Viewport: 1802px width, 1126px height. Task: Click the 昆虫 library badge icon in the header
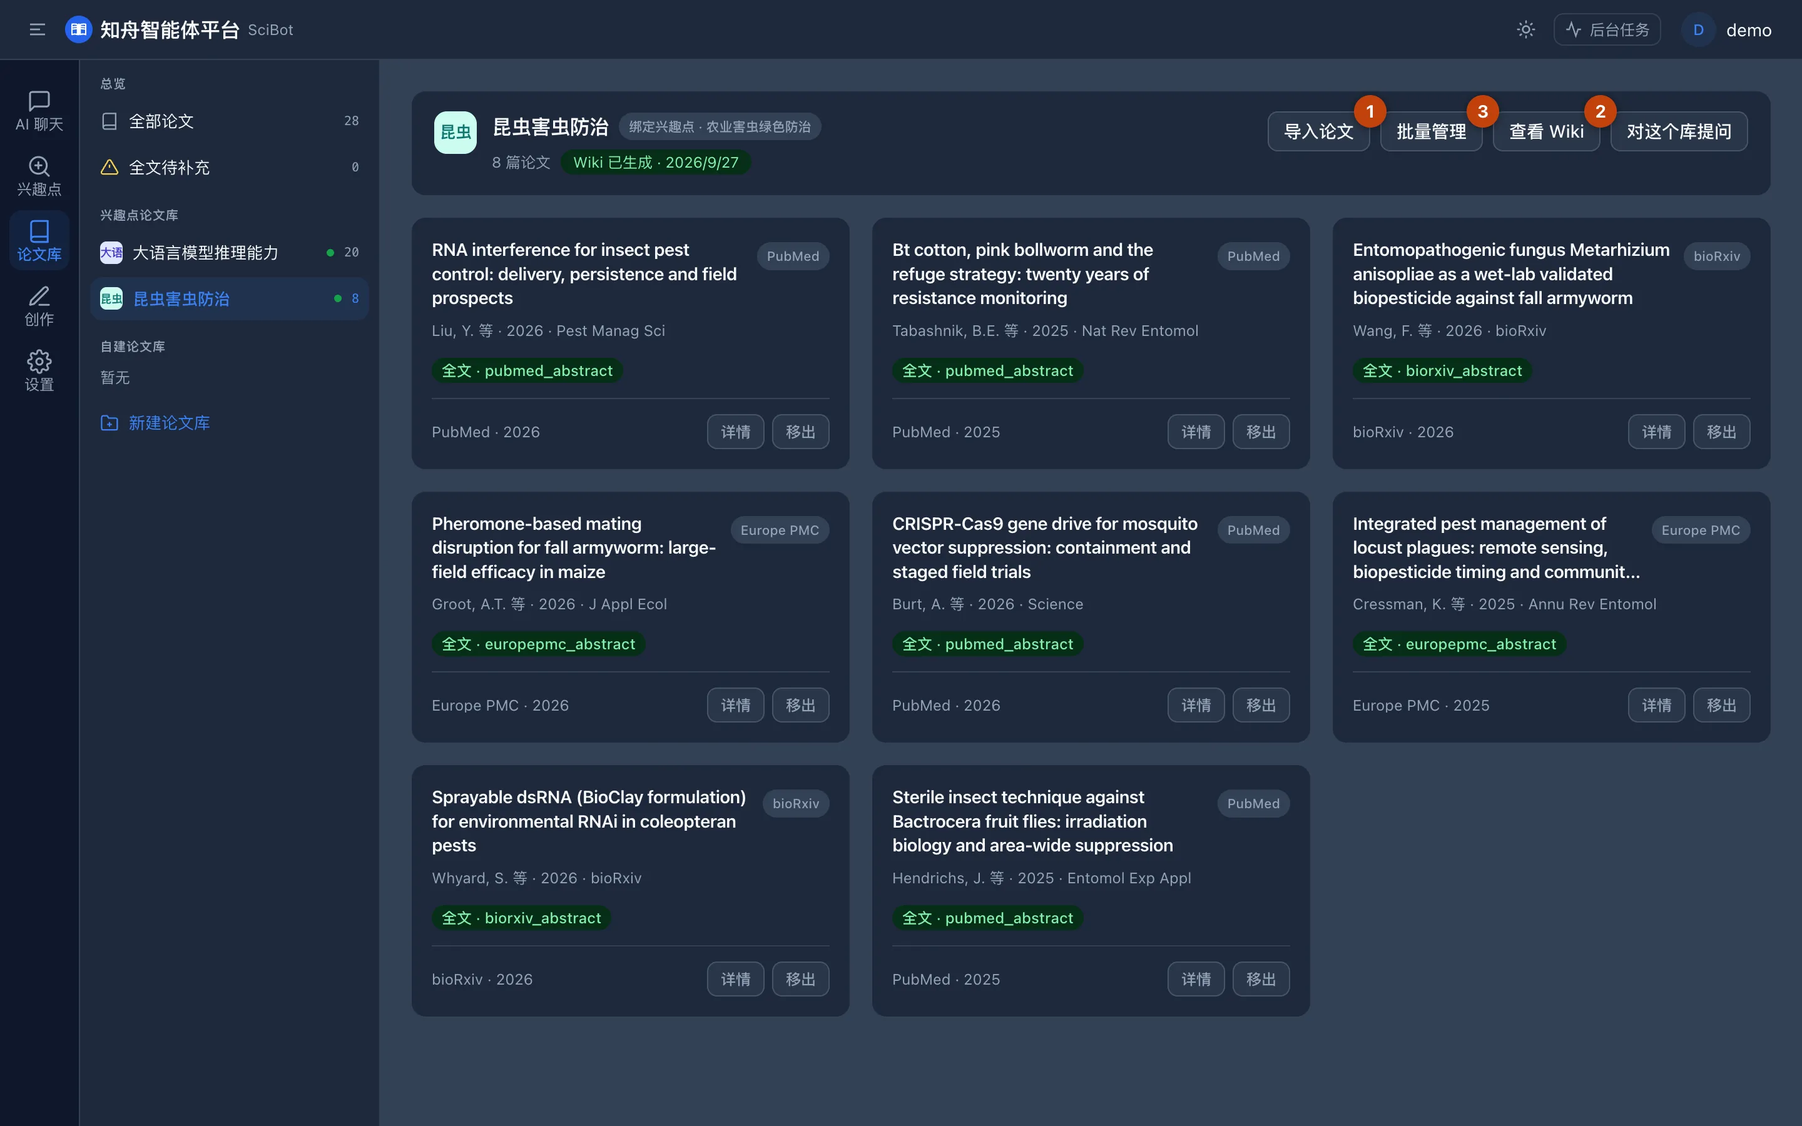click(455, 133)
